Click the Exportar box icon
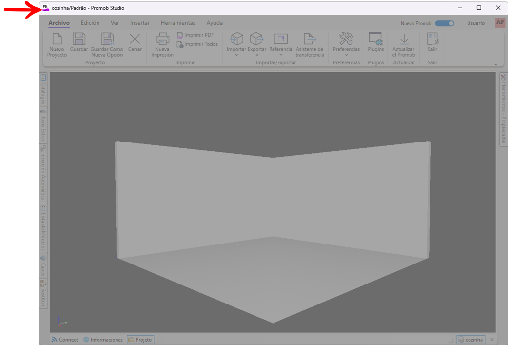This screenshot has height=345, width=508. (257, 39)
